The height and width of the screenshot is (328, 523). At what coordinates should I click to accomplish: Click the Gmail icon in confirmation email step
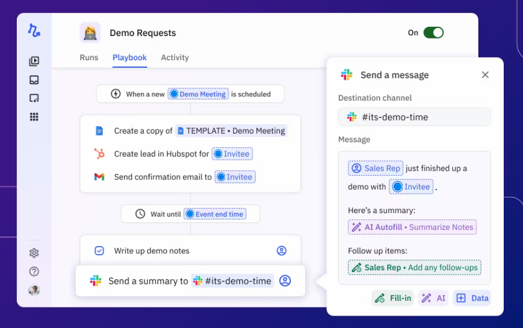click(99, 176)
